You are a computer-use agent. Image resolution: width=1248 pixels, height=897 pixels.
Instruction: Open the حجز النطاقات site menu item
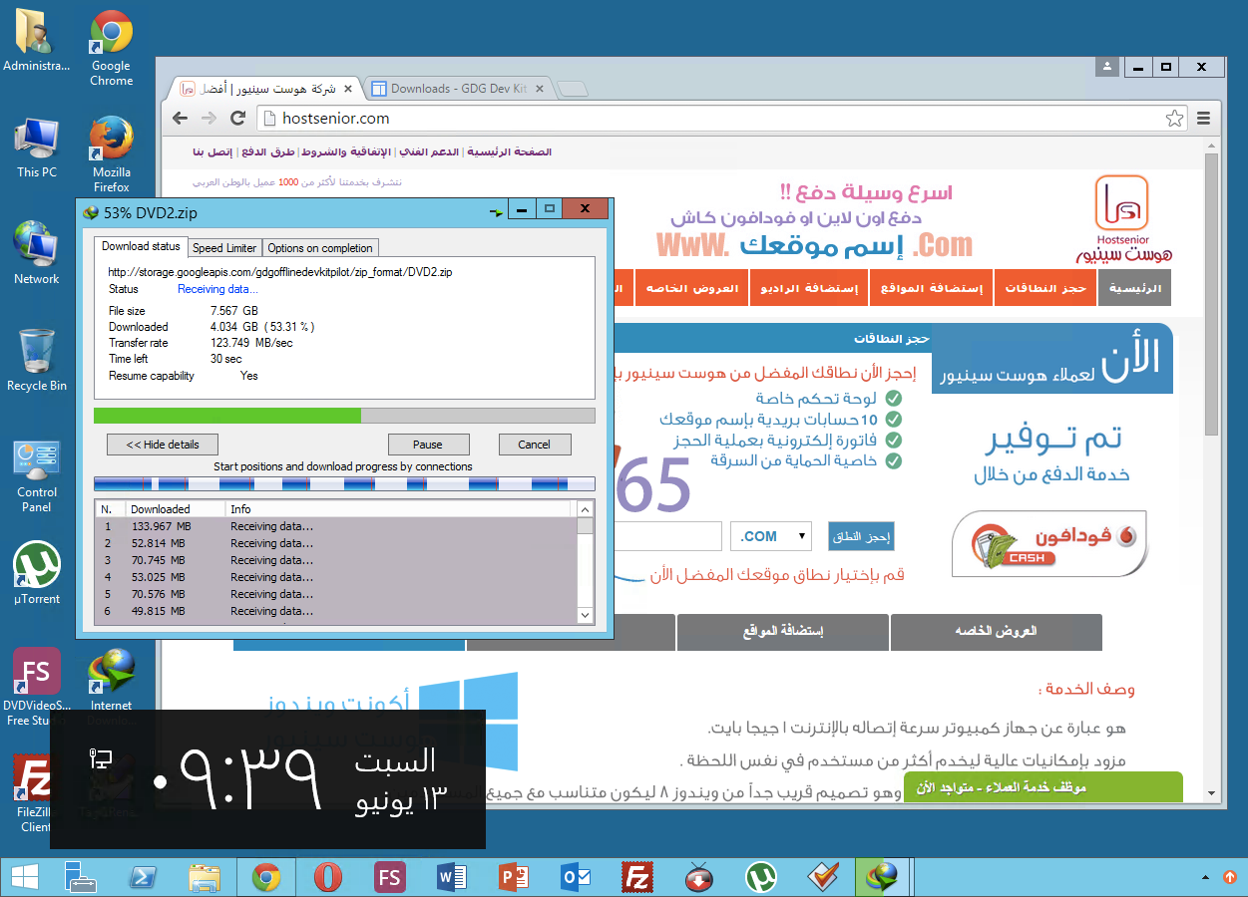point(1045,288)
